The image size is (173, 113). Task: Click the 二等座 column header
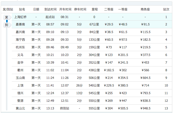click(109, 9)
